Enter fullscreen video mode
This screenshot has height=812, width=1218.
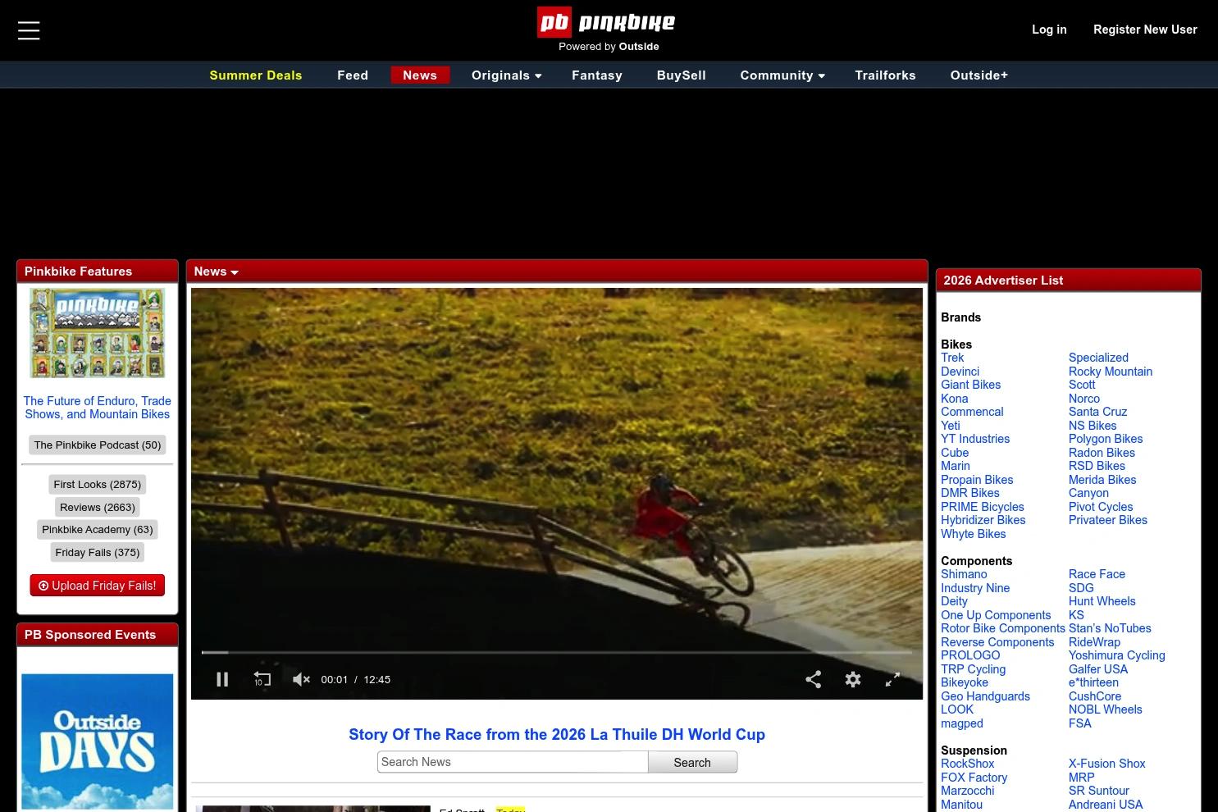[892, 679]
